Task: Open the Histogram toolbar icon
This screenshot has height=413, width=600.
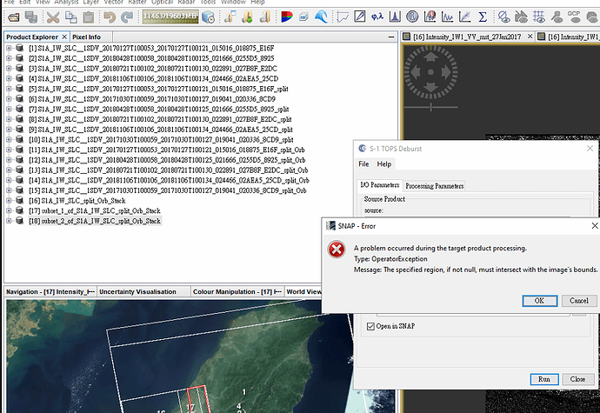Action: (395, 17)
